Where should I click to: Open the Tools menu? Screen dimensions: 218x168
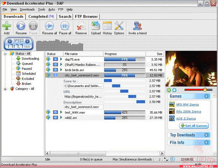coord(41,10)
